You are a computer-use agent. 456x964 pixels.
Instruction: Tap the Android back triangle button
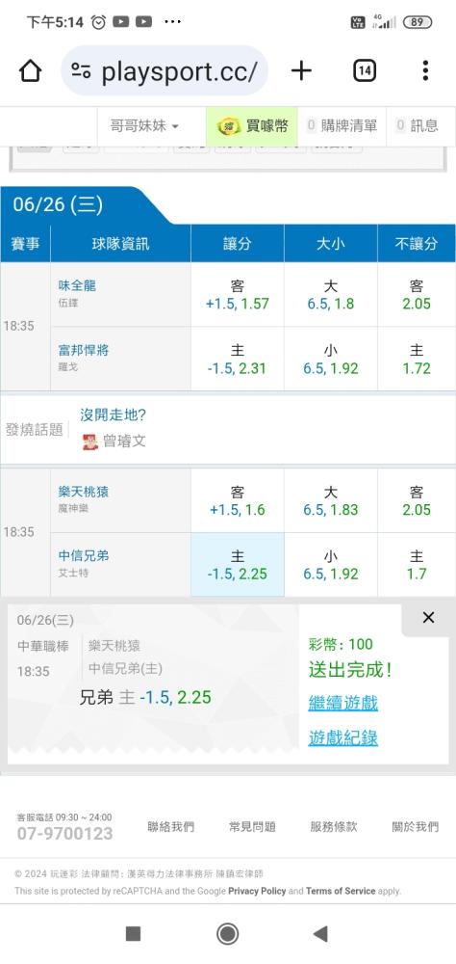pyautogui.click(x=320, y=934)
